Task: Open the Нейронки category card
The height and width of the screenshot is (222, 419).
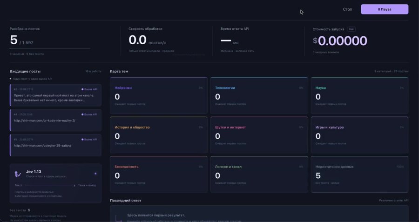Action: [x=159, y=95]
